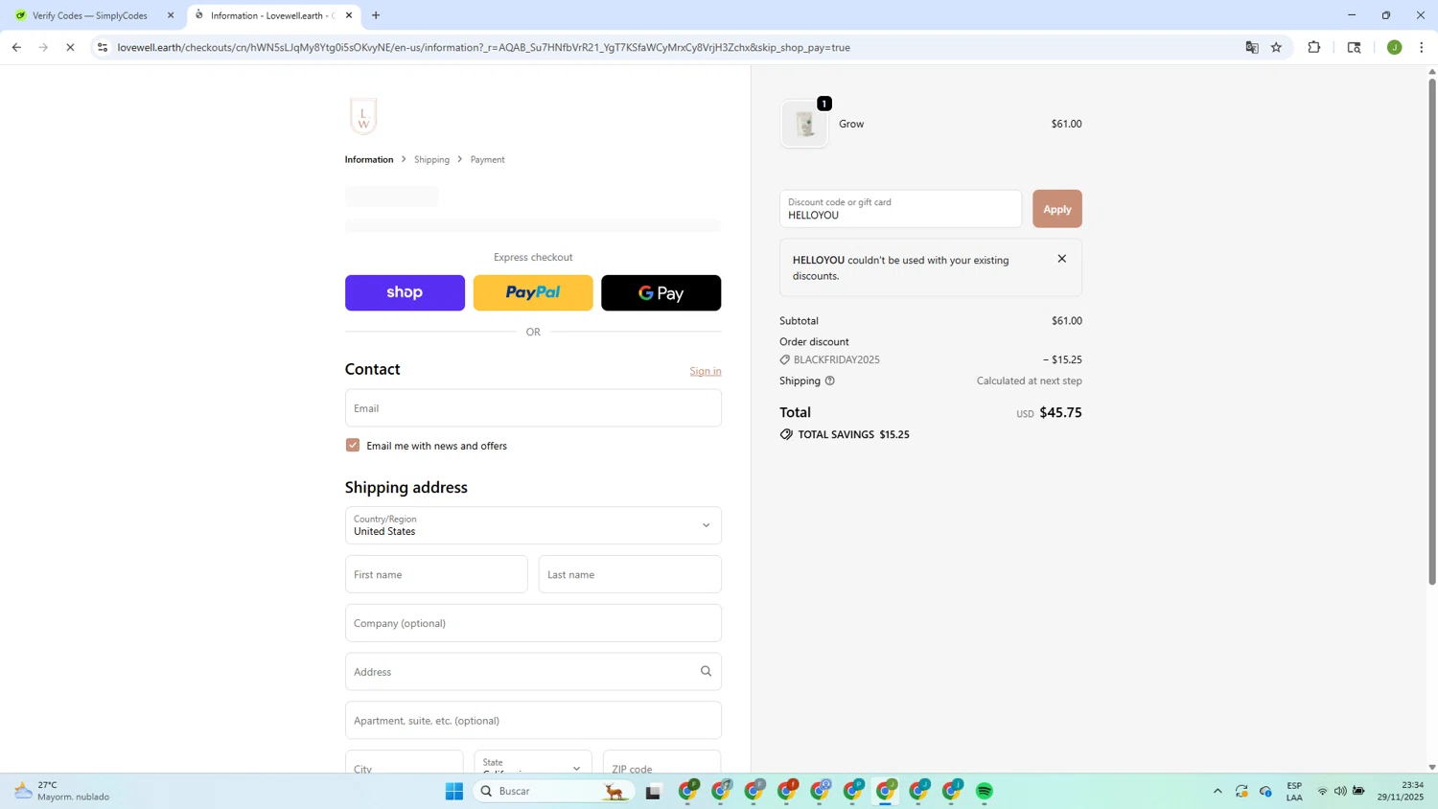This screenshot has width=1438, height=809.
Task: Click the Company (optional) field
Action: (533, 623)
